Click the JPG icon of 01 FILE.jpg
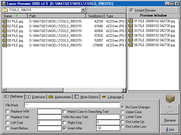 click(5, 21)
